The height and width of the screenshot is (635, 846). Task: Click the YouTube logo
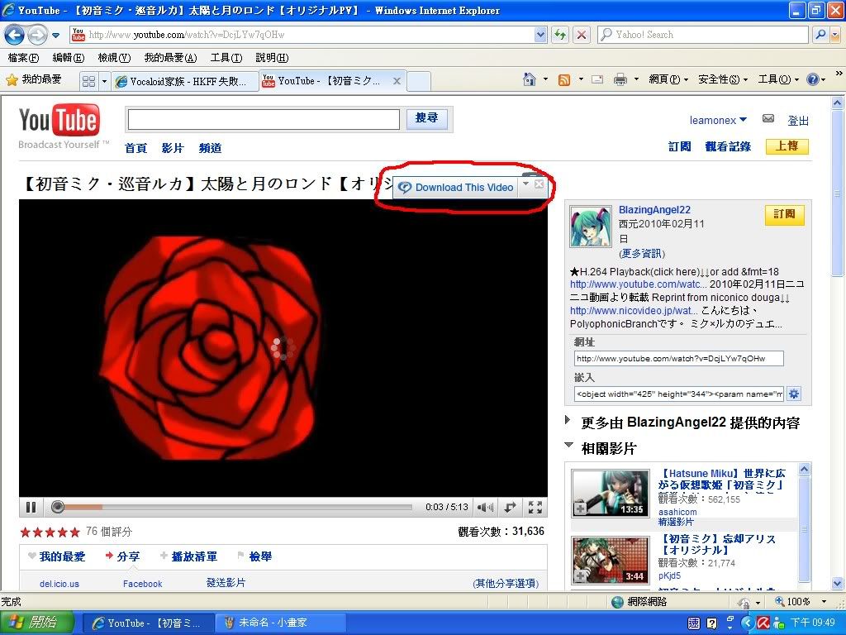59,120
